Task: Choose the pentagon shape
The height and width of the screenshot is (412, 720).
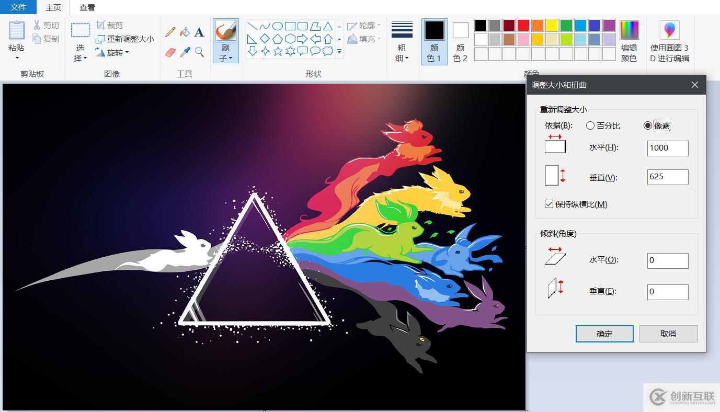Action: [278, 39]
